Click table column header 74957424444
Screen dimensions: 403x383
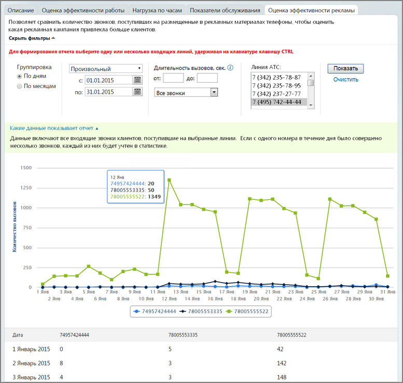click(x=74, y=335)
